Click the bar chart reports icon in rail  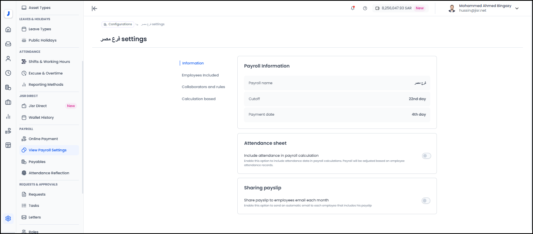[x=8, y=116]
